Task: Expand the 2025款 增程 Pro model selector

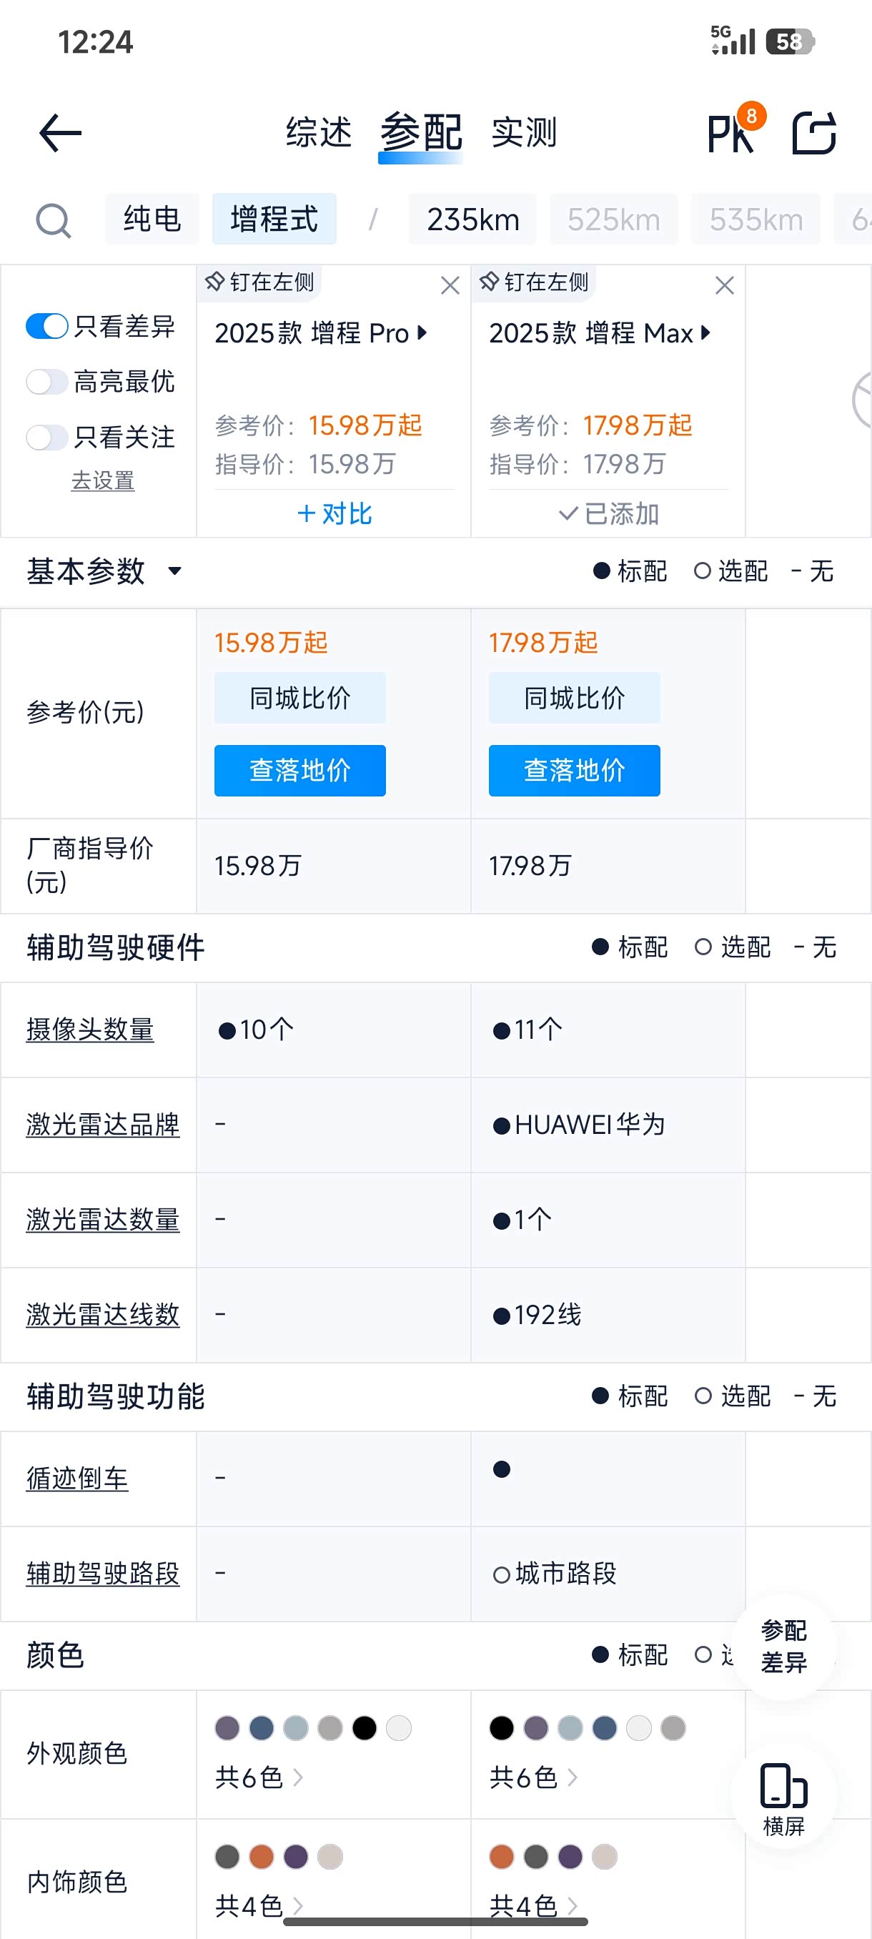Action: (320, 332)
